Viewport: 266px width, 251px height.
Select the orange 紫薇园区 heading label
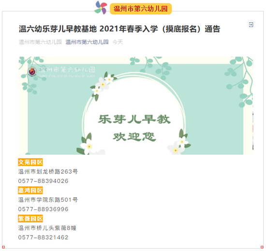tap(30, 219)
